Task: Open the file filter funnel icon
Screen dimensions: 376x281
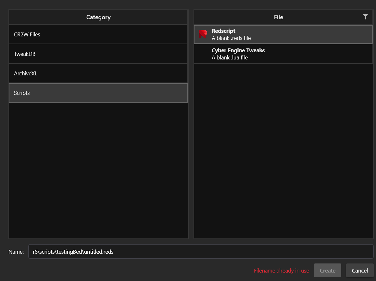Action: coord(365,17)
